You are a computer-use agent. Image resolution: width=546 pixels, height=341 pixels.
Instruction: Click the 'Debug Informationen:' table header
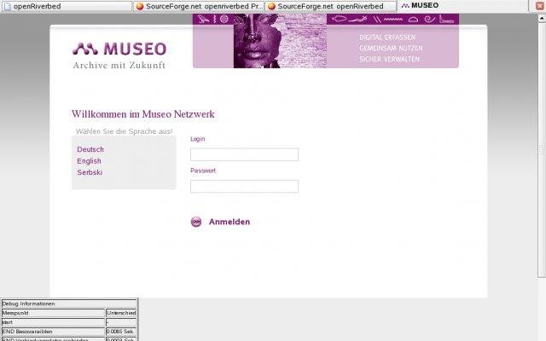point(69,303)
